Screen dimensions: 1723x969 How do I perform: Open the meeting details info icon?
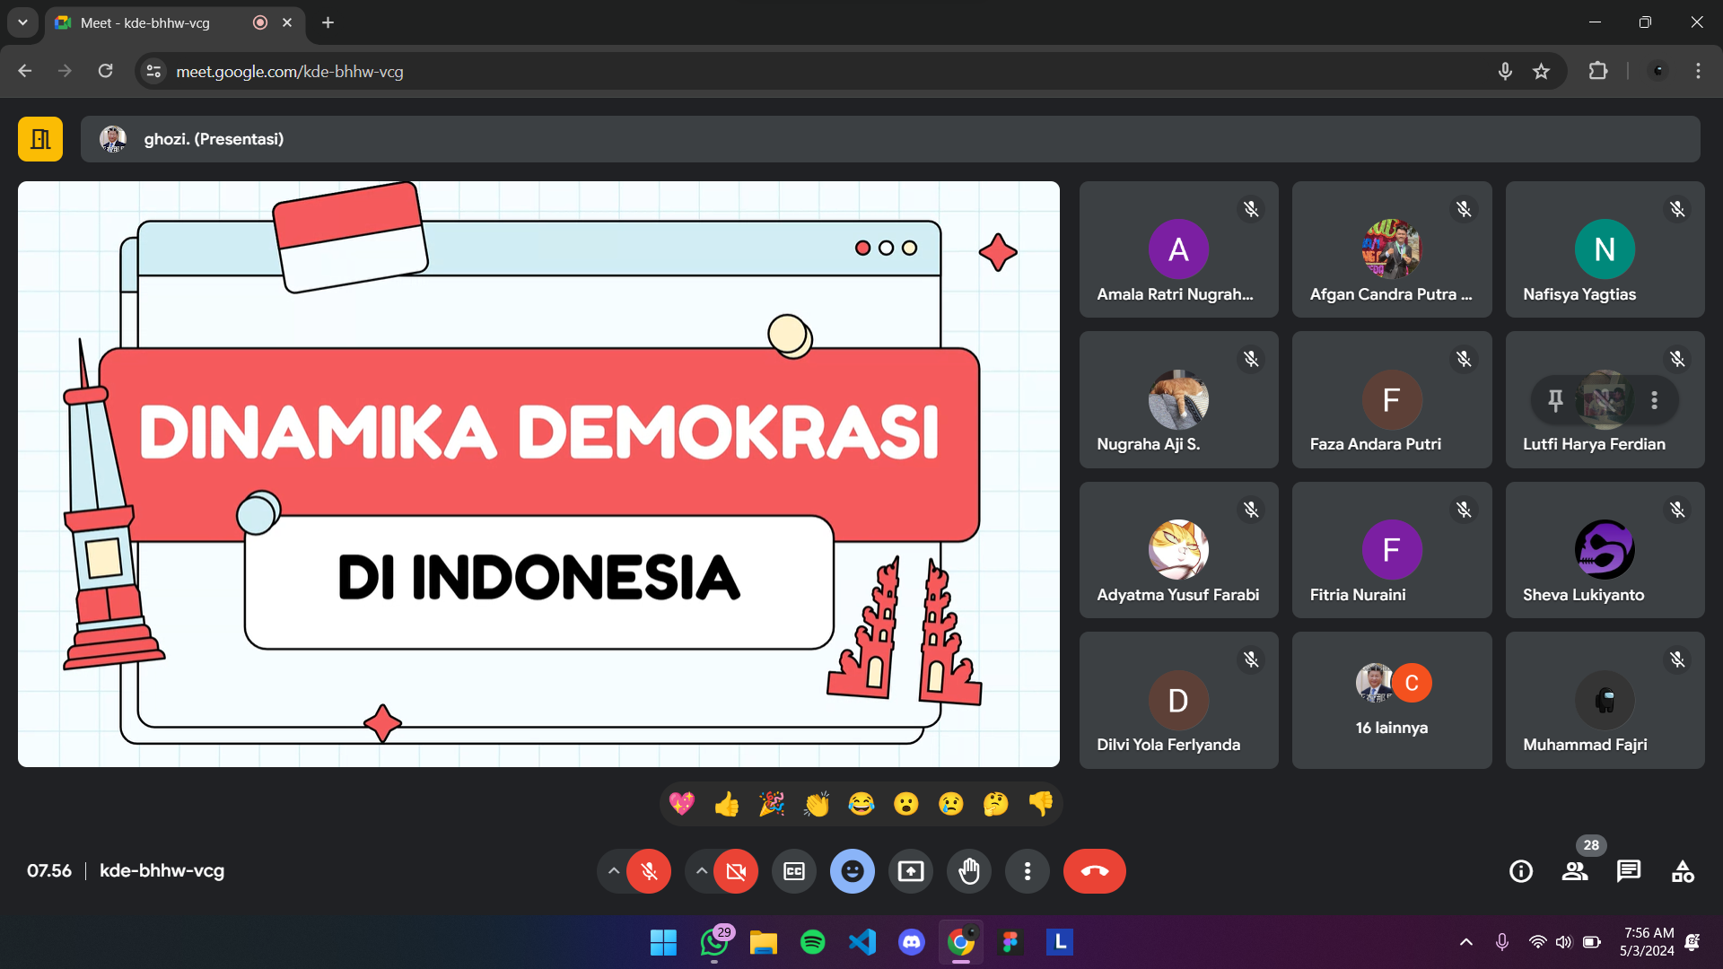(1521, 871)
